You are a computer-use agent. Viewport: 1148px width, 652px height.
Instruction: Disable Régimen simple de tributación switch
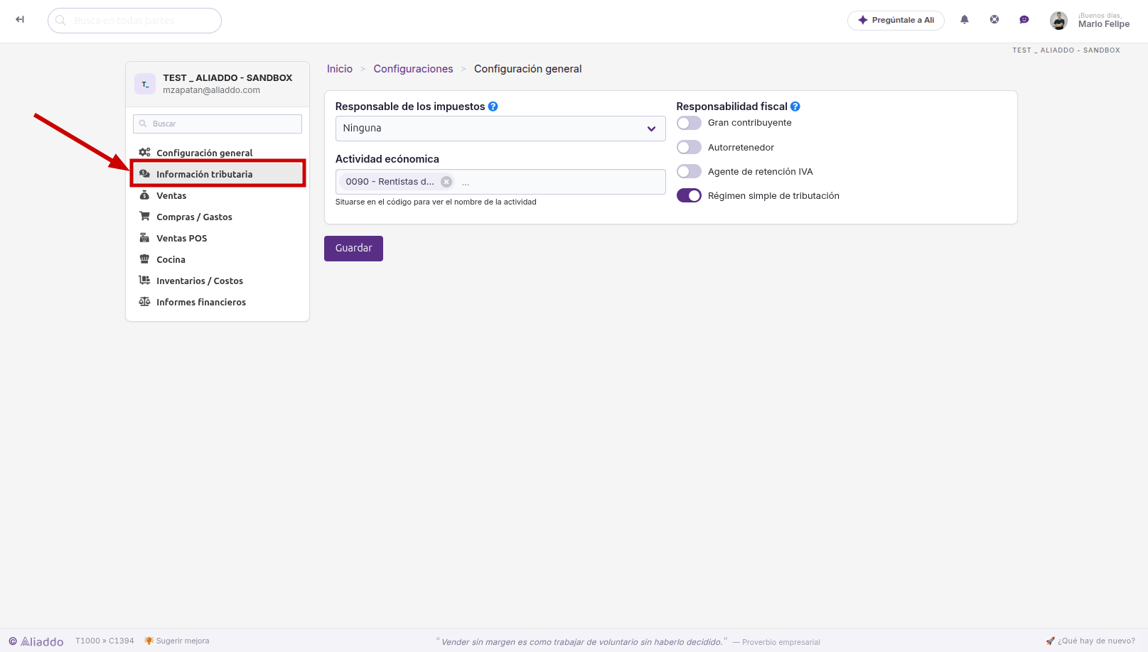[689, 195]
